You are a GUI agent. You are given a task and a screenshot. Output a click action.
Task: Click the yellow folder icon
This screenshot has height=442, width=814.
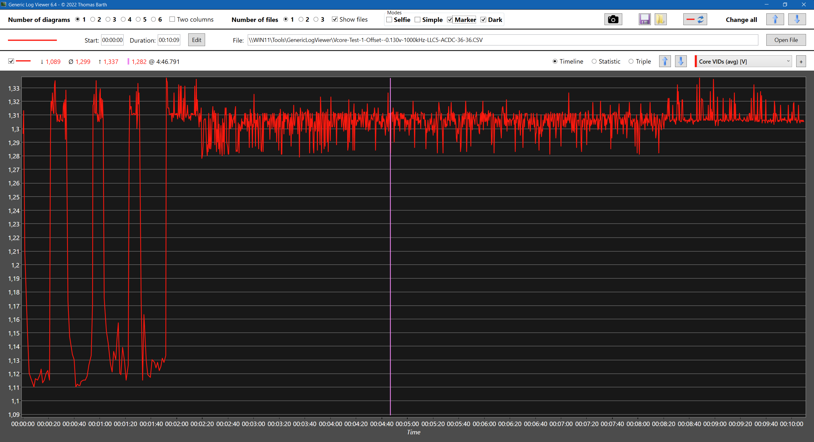(660, 20)
